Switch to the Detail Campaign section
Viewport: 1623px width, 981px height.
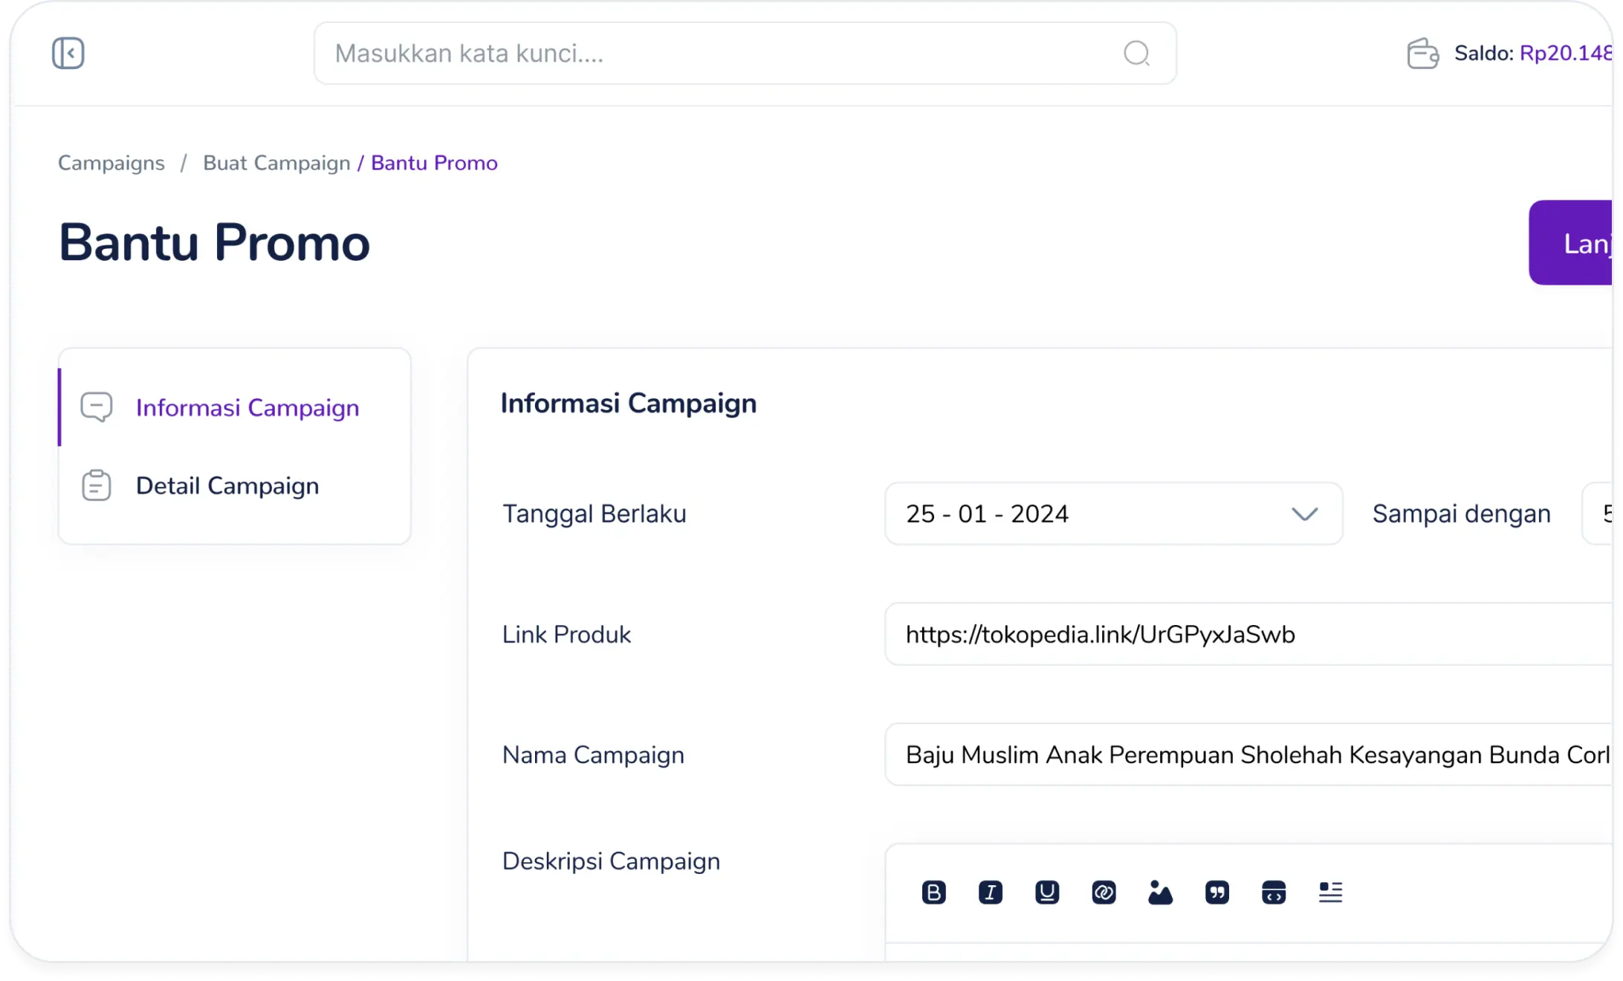click(227, 485)
